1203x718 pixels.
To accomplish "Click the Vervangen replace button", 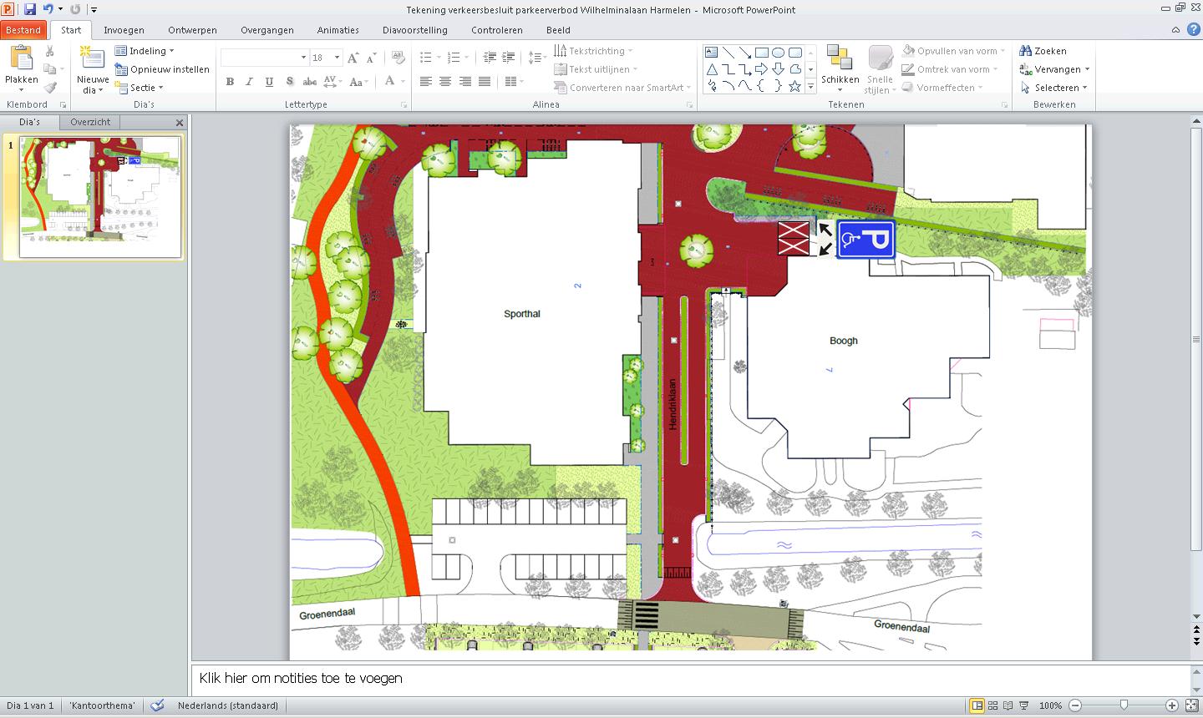I will tap(1057, 69).
